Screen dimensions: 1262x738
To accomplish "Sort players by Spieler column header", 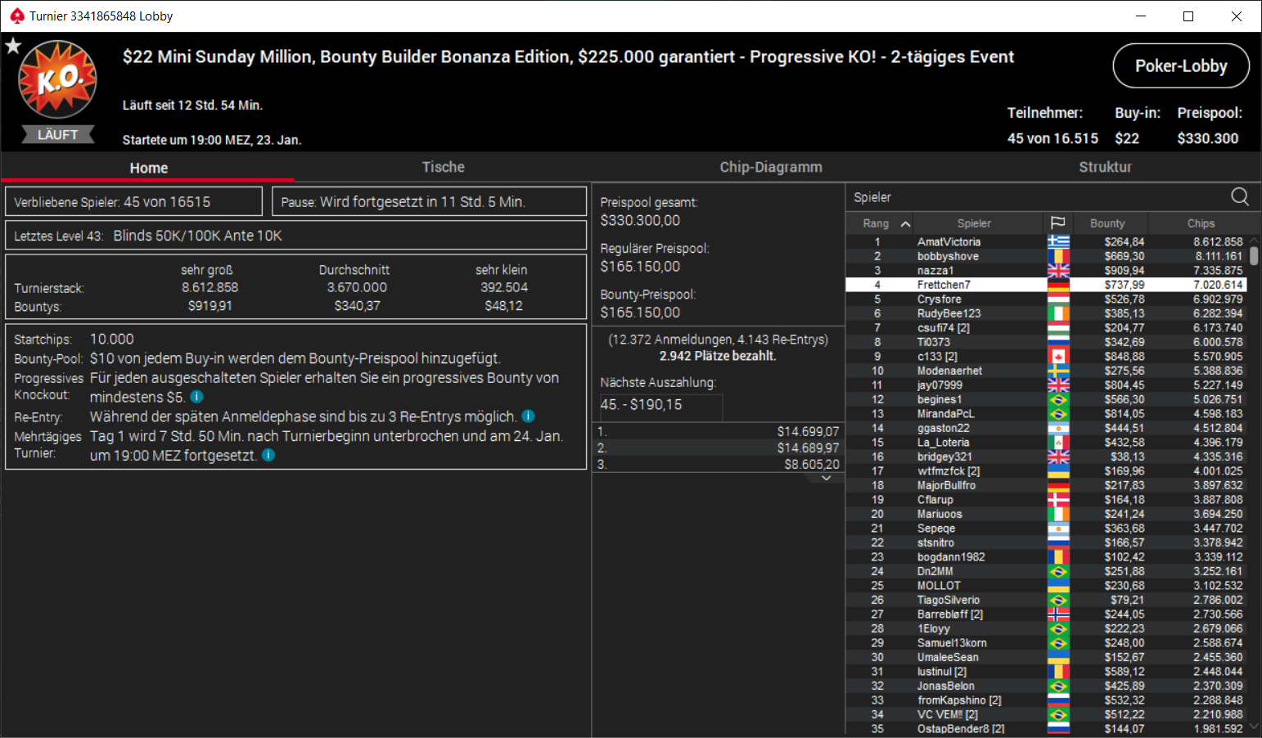I will pos(974,223).
